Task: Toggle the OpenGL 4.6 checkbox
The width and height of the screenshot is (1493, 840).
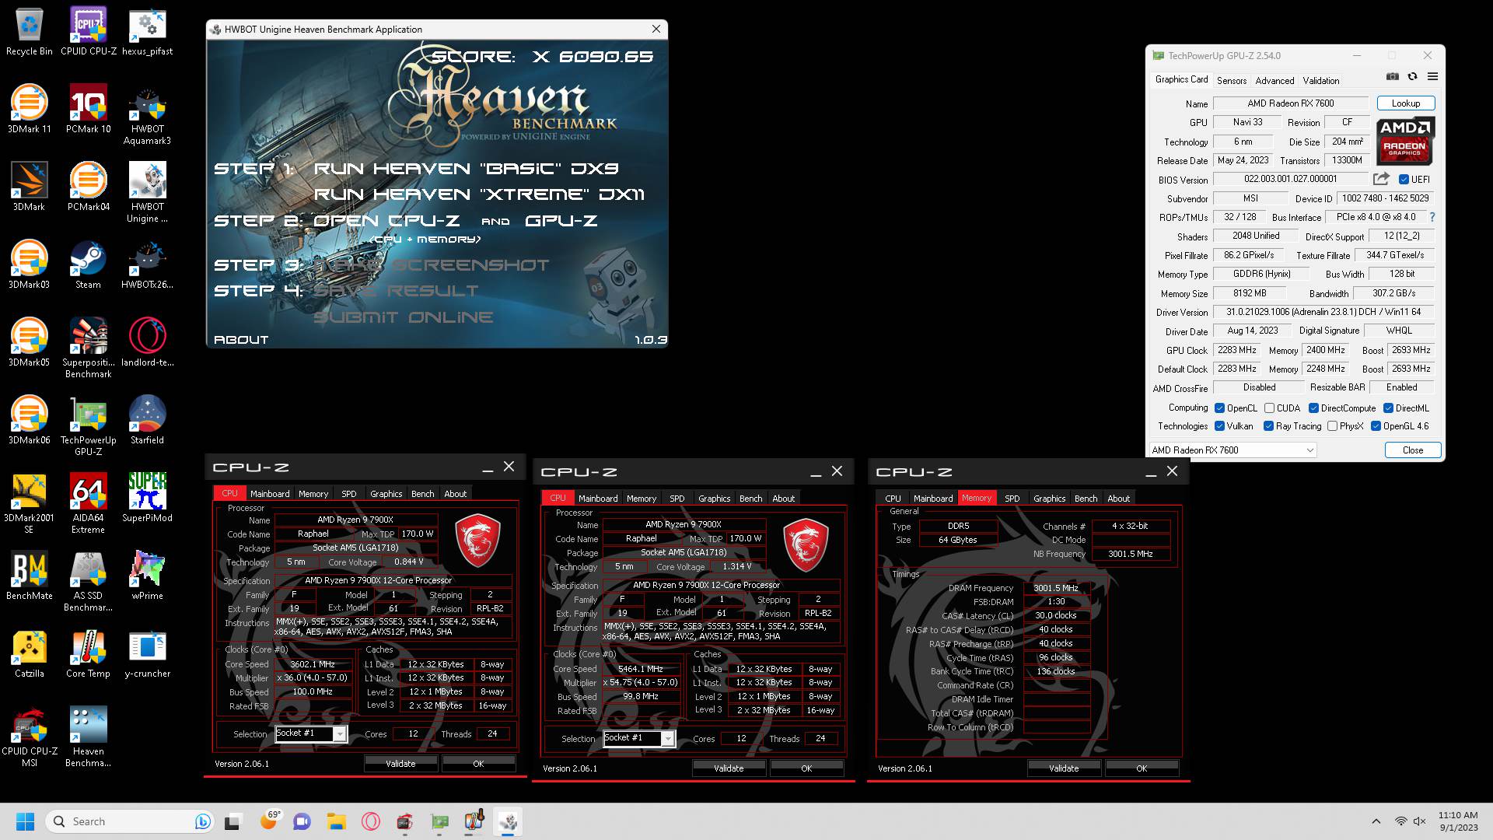Action: [x=1376, y=426]
